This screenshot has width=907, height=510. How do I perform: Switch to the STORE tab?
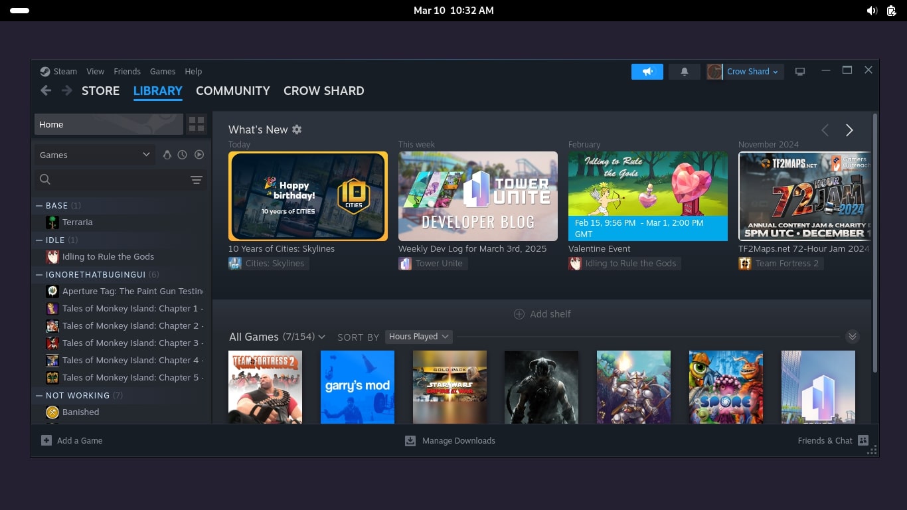point(101,91)
